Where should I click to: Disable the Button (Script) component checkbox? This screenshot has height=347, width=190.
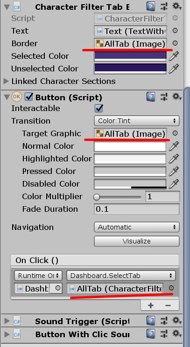29,97
